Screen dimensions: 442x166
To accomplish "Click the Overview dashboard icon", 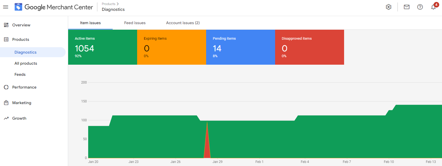I will 6,25.
